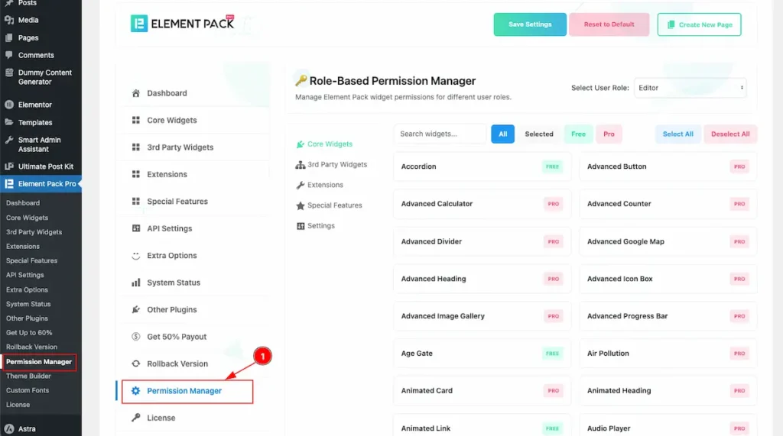Image resolution: width=783 pixels, height=436 pixels.
Task: Switch to Special Features permission tab
Action: click(329, 205)
